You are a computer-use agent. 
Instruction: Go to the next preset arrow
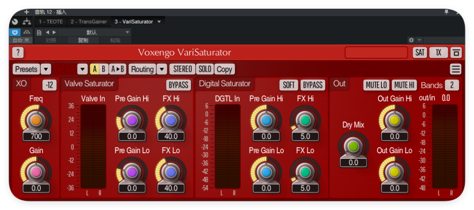54,32
